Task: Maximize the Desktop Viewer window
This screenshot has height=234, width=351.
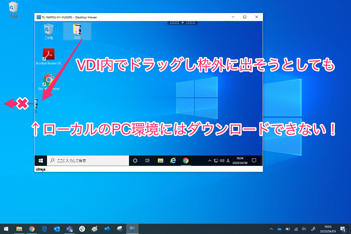Action: tap(245, 17)
